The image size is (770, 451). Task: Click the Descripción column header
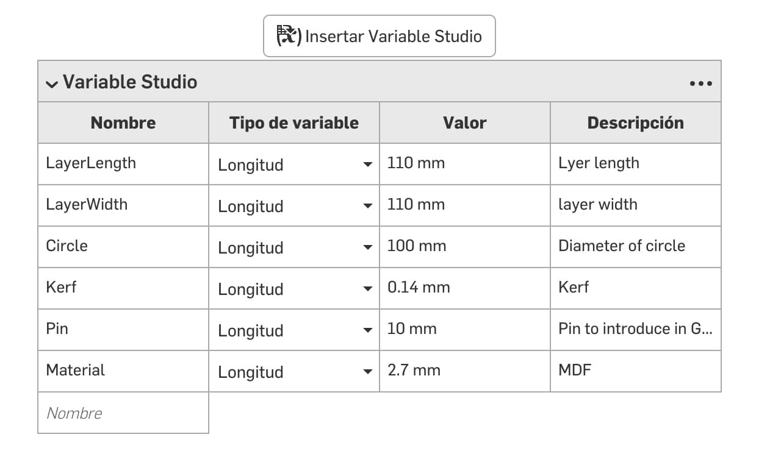tap(635, 123)
